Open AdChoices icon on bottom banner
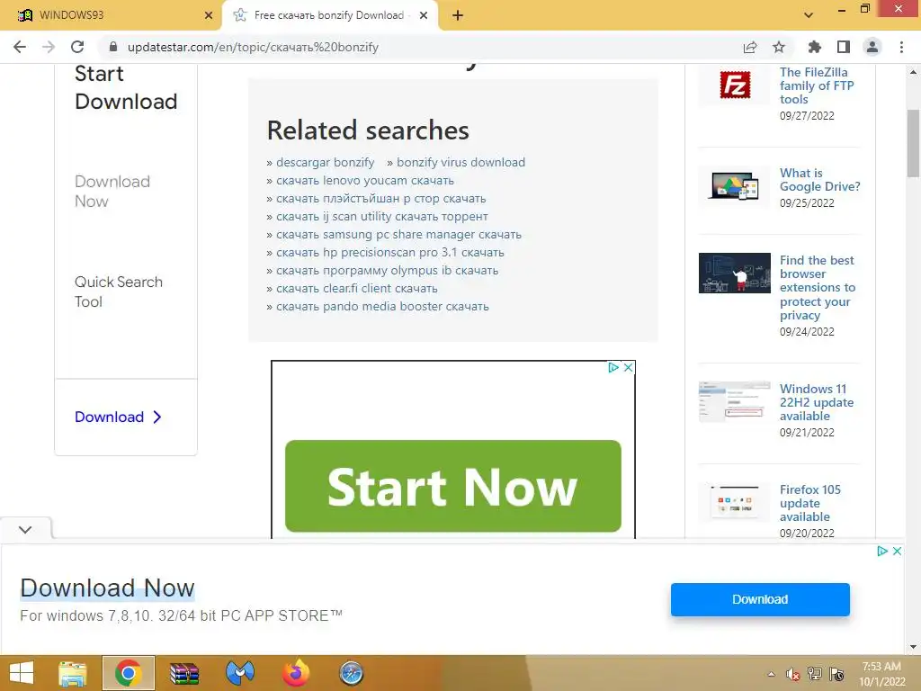Viewport: 921px width, 691px height. (x=882, y=552)
